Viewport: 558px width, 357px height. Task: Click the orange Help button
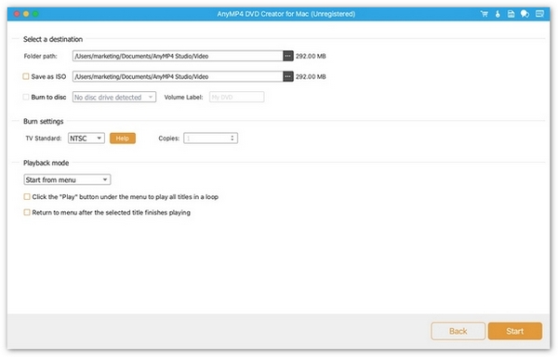[123, 139]
